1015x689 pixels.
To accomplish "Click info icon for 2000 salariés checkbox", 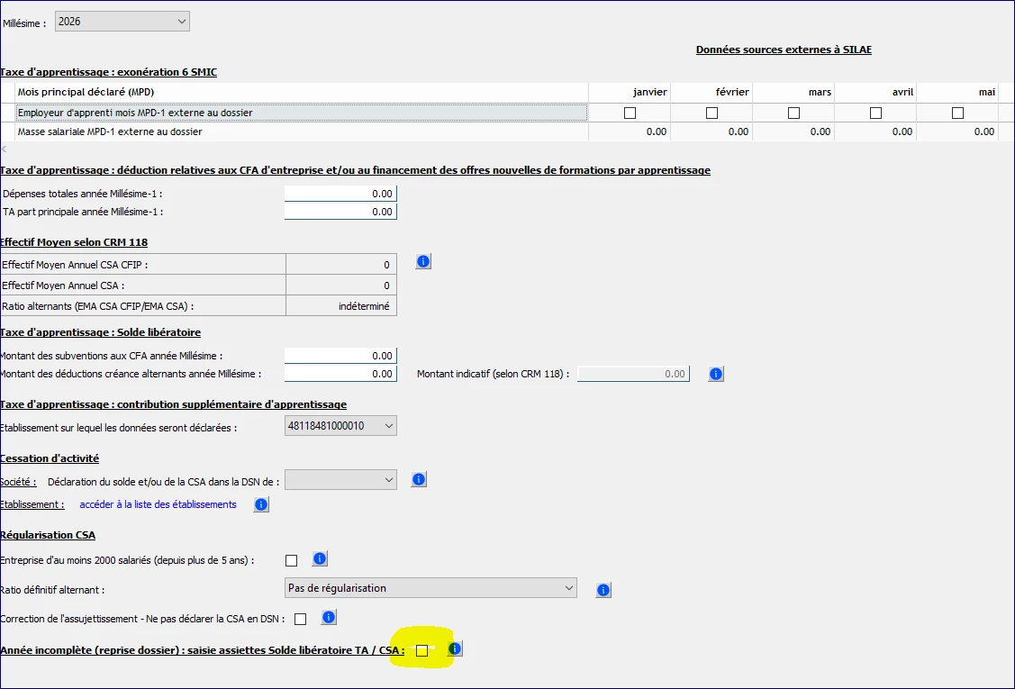I will pos(320,558).
